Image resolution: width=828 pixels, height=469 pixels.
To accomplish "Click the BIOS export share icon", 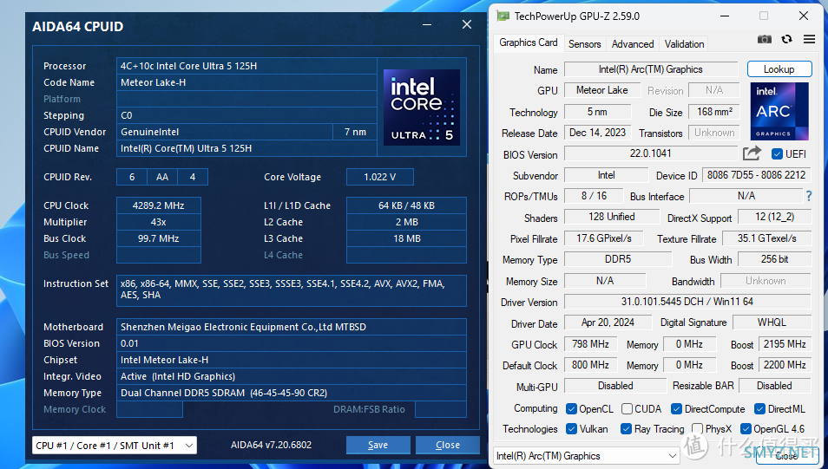I will [752, 153].
